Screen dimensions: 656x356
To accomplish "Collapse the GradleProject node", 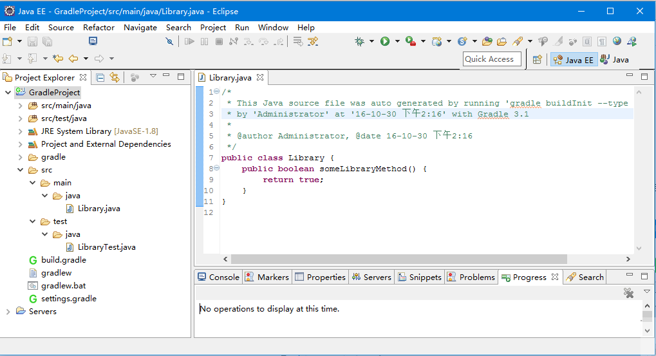I will pos(8,93).
